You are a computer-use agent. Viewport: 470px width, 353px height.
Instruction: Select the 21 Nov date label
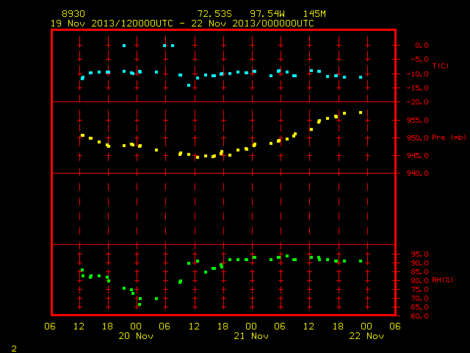click(x=251, y=336)
